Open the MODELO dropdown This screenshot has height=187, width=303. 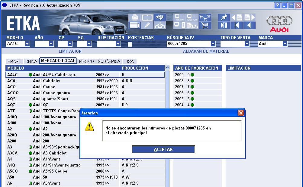click(x=27, y=44)
